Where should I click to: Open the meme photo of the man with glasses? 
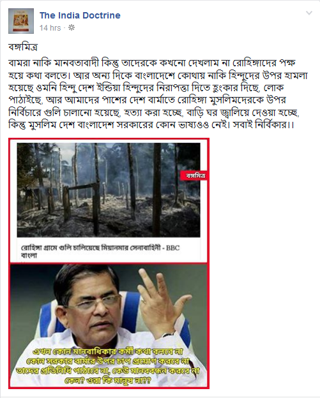coord(109,326)
